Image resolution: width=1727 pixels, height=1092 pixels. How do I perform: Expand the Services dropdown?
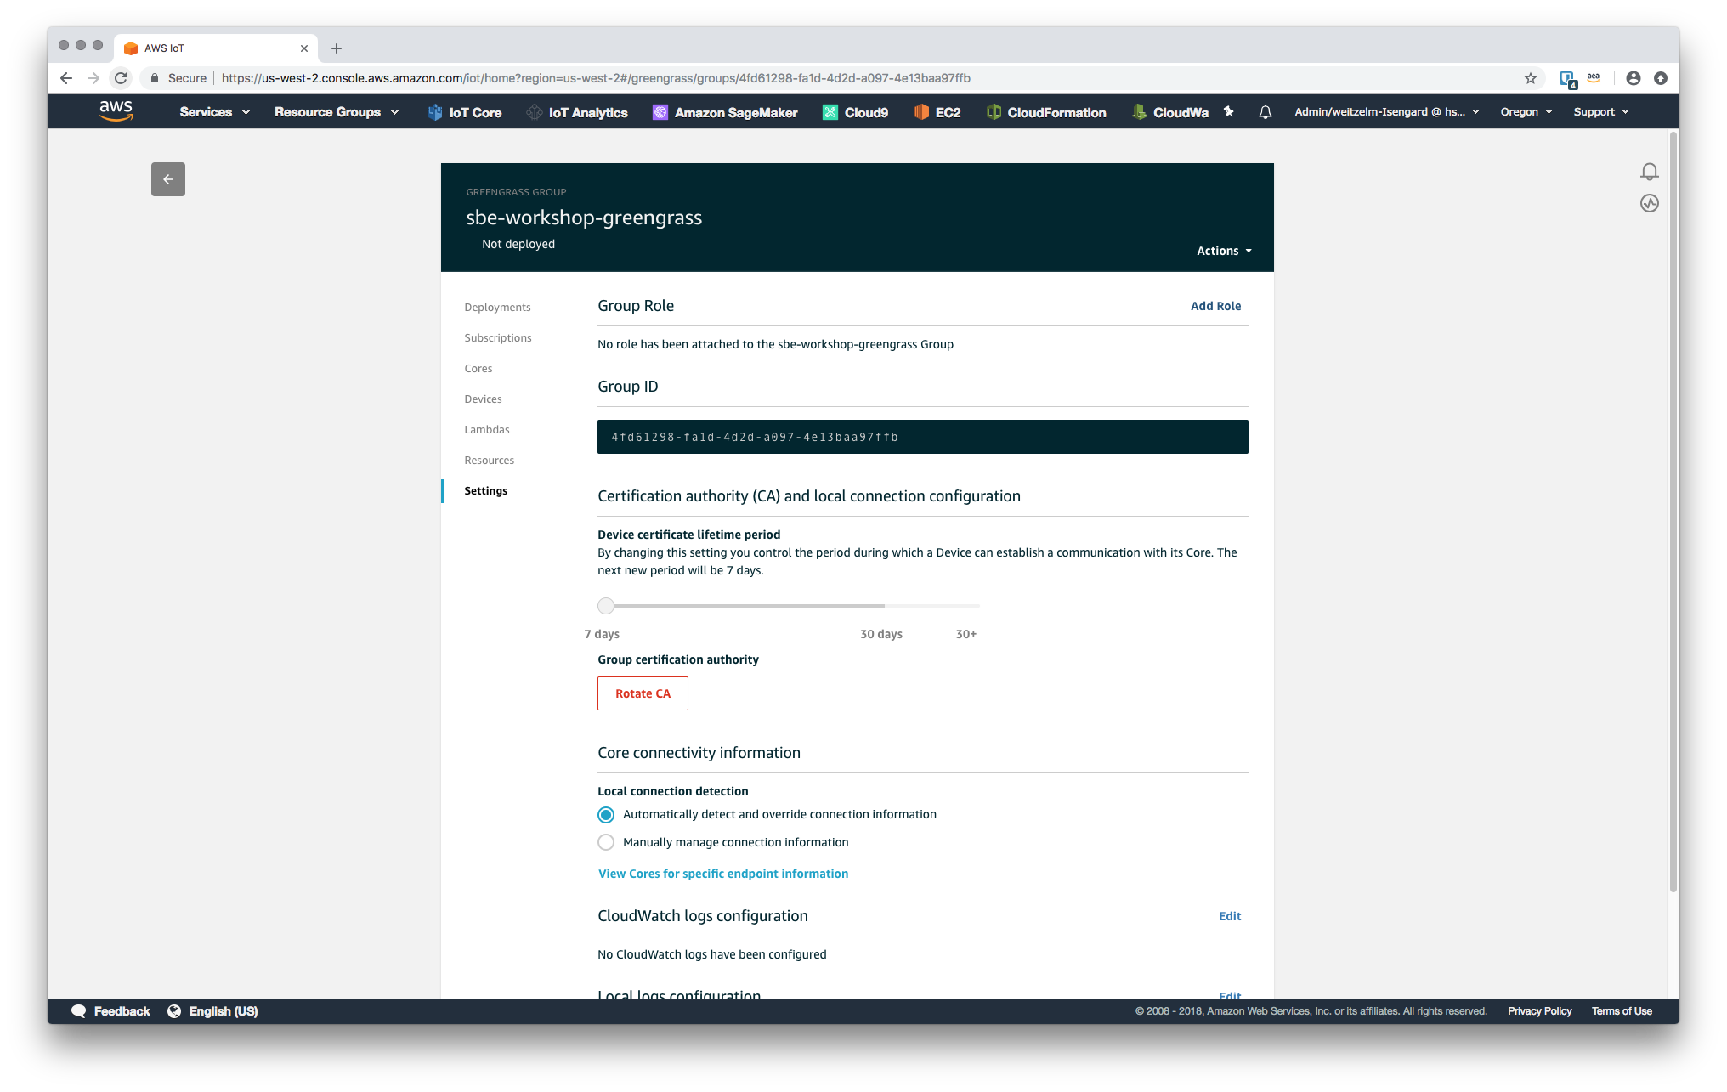pos(214,112)
